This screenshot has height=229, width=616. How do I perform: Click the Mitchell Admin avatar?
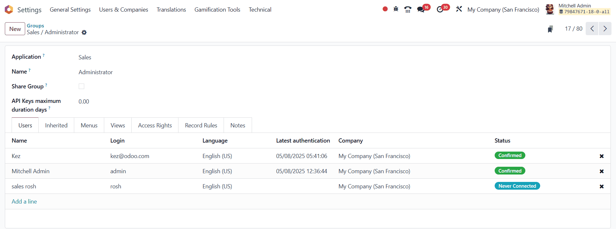point(550,9)
